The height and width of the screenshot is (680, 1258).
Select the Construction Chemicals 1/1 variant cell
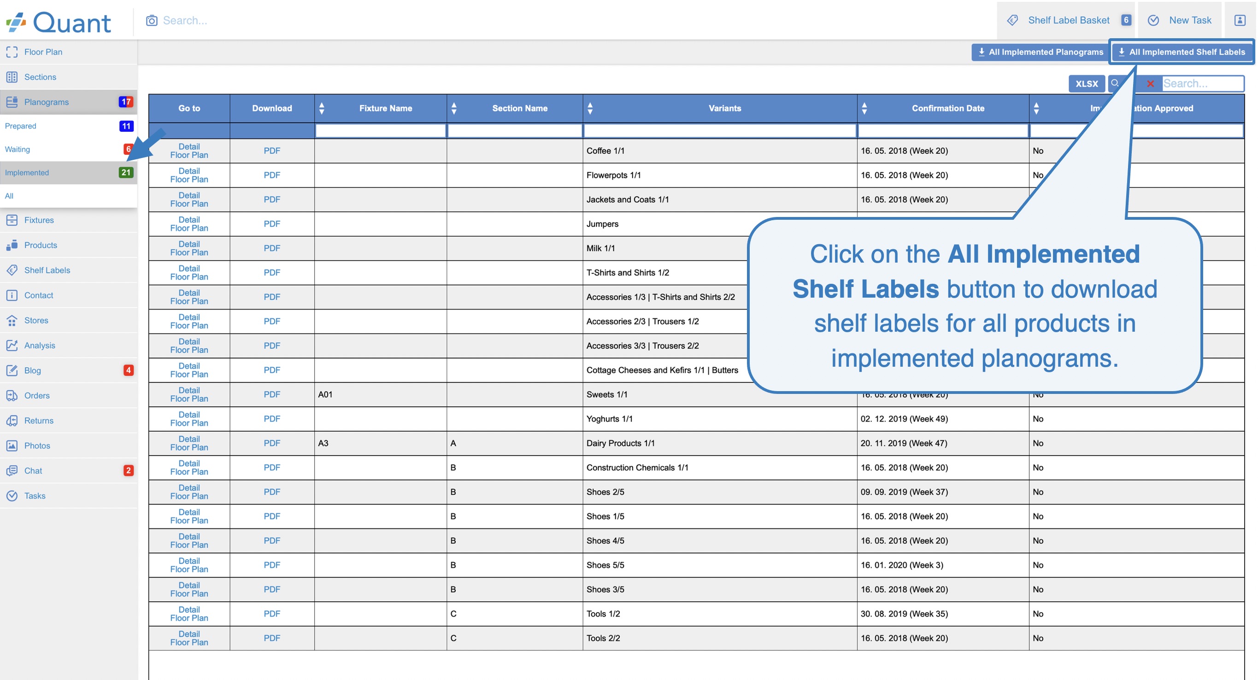click(x=720, y=468)
